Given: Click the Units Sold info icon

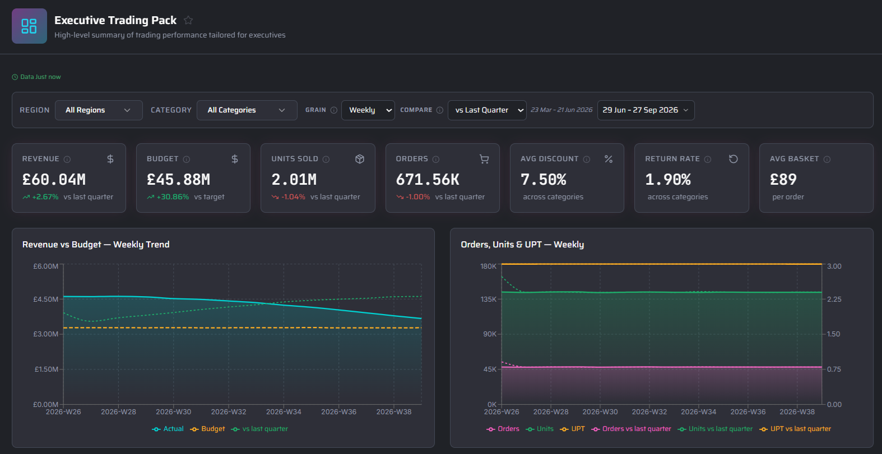Looking at the screenshot, I should coord(326,159).
